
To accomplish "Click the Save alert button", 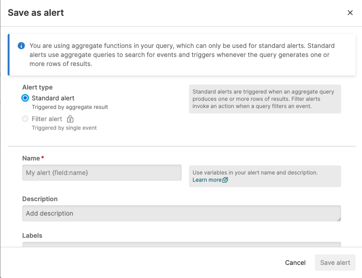I will click(335, 263).
